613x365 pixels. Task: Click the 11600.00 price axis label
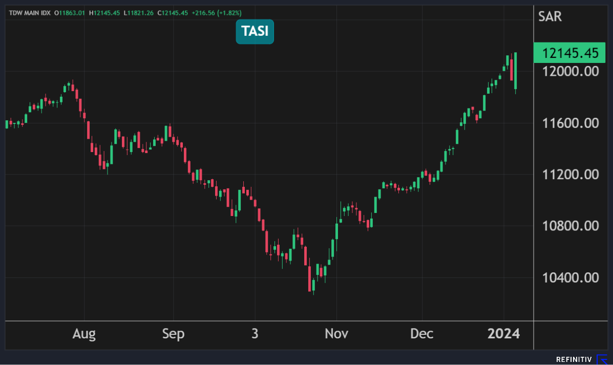[570, 123]
